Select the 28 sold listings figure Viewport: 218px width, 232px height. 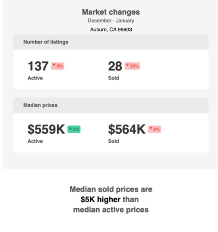click(115, 66)
